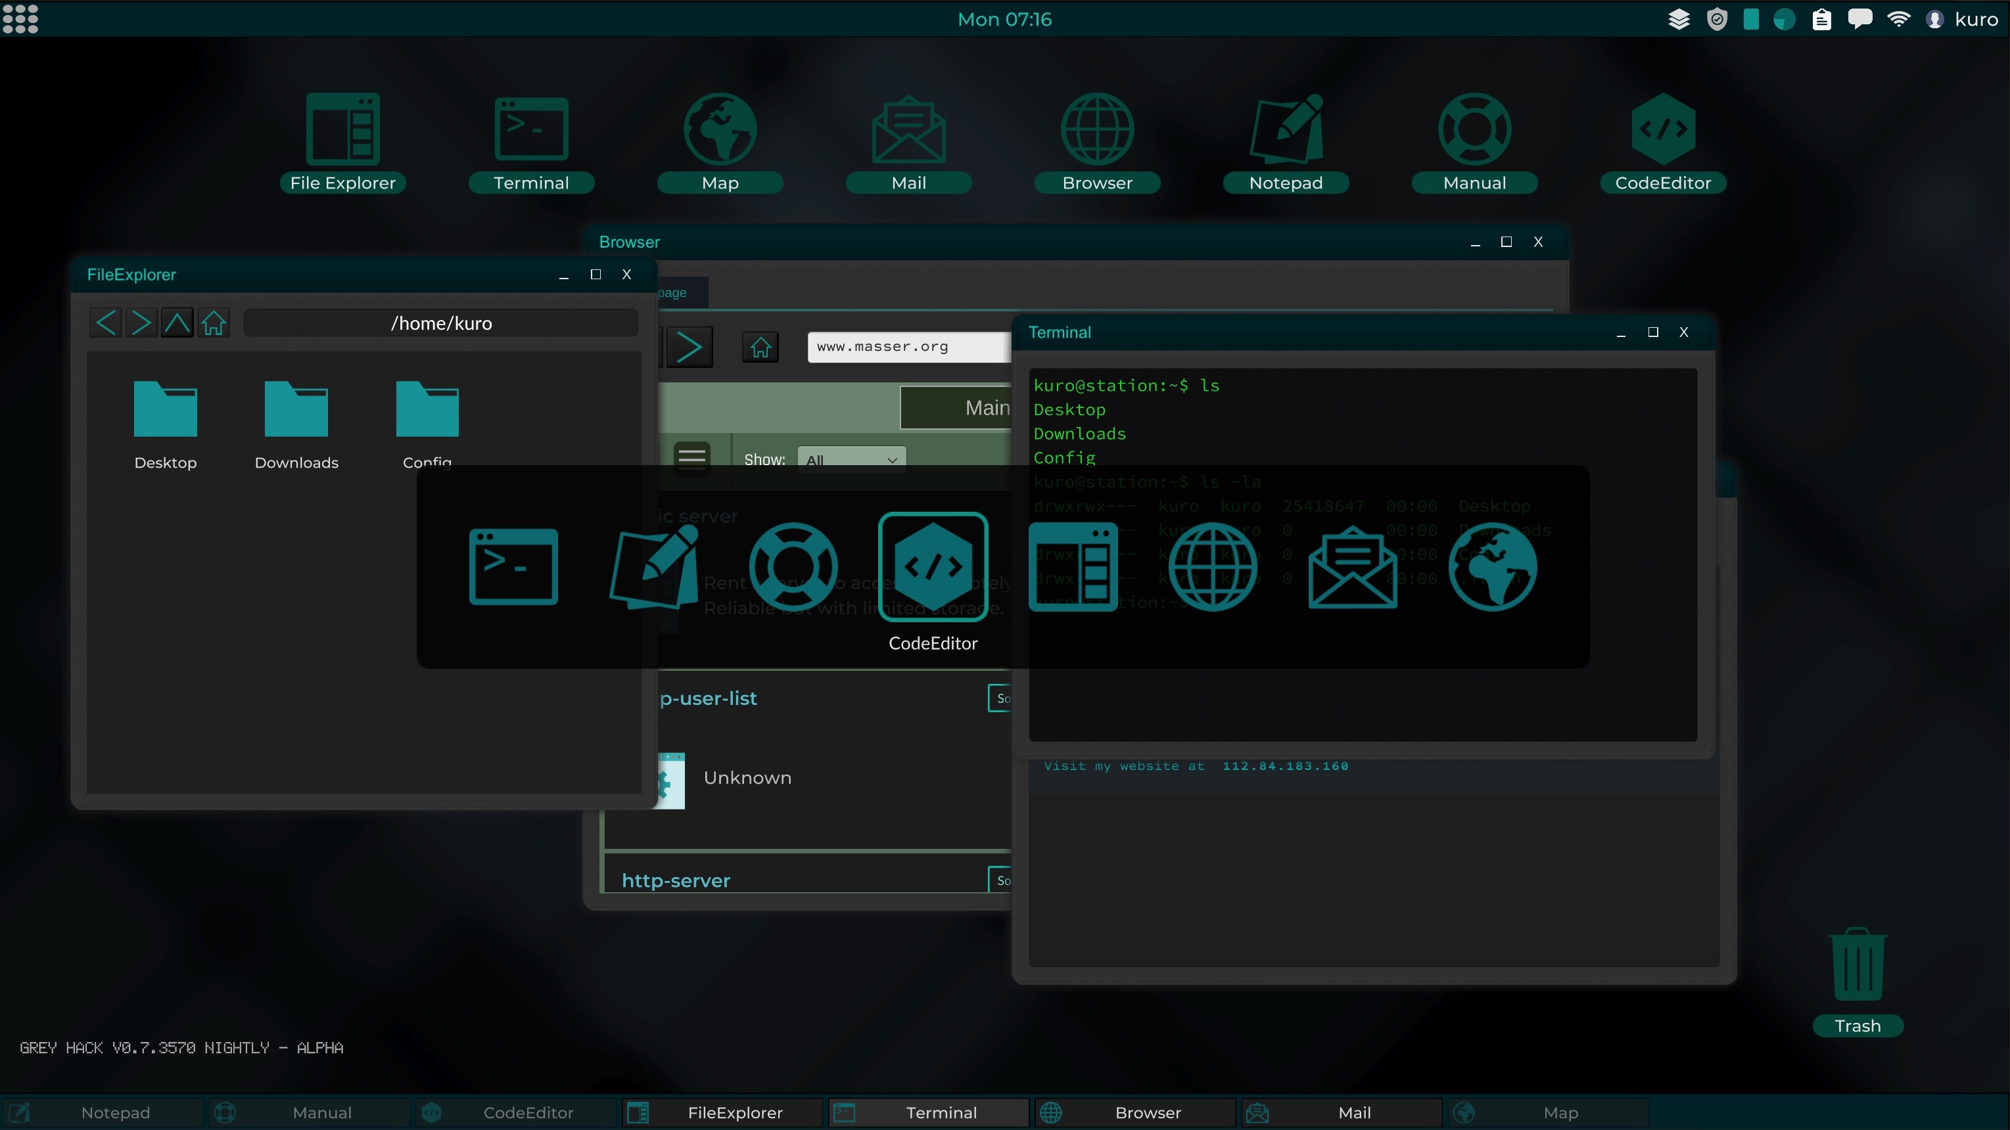
Task: Click the wifi icon in top bar
Action: coord(1898,20)
